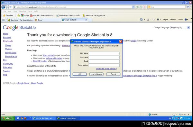Launch Chrome from quick launch
193x127 pixels.
click(x=22, y=118)
